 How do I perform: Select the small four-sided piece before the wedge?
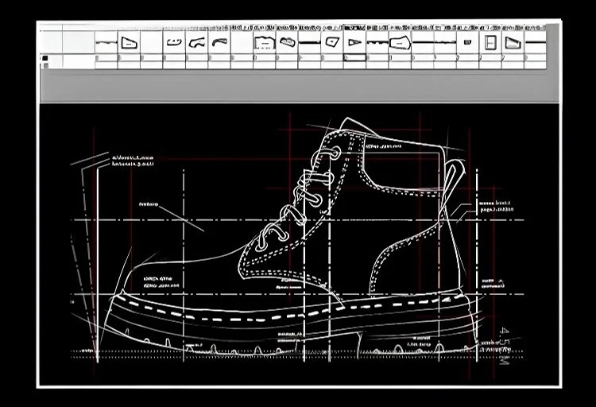pos(332,42)
